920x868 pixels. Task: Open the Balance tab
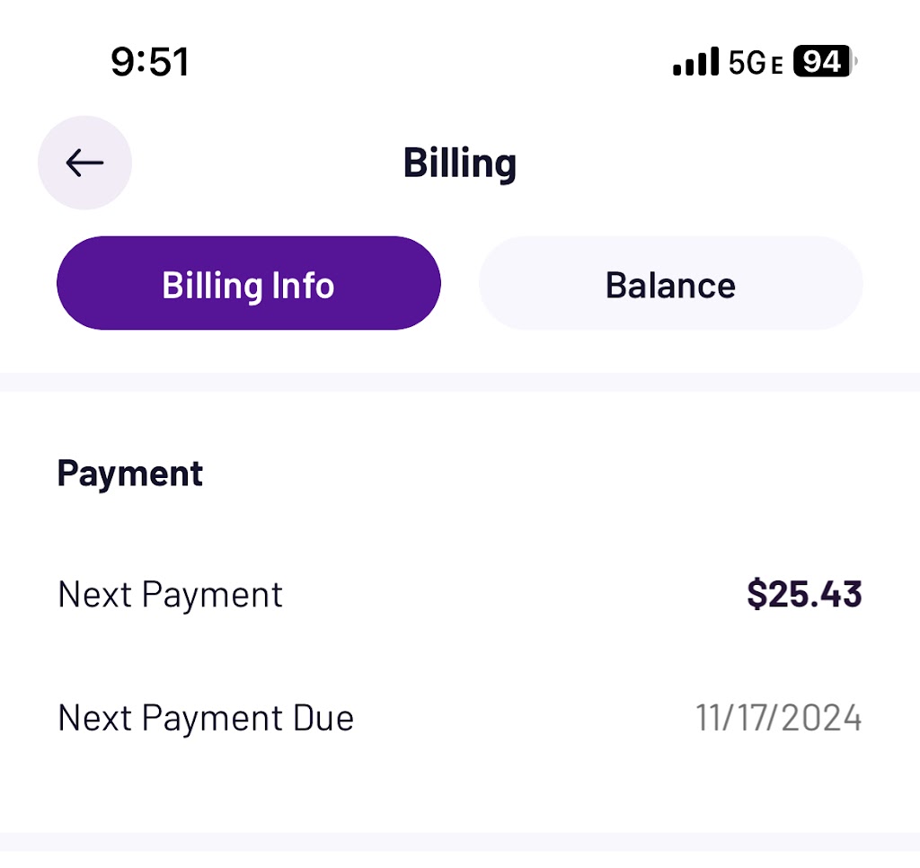coord(670,284)
